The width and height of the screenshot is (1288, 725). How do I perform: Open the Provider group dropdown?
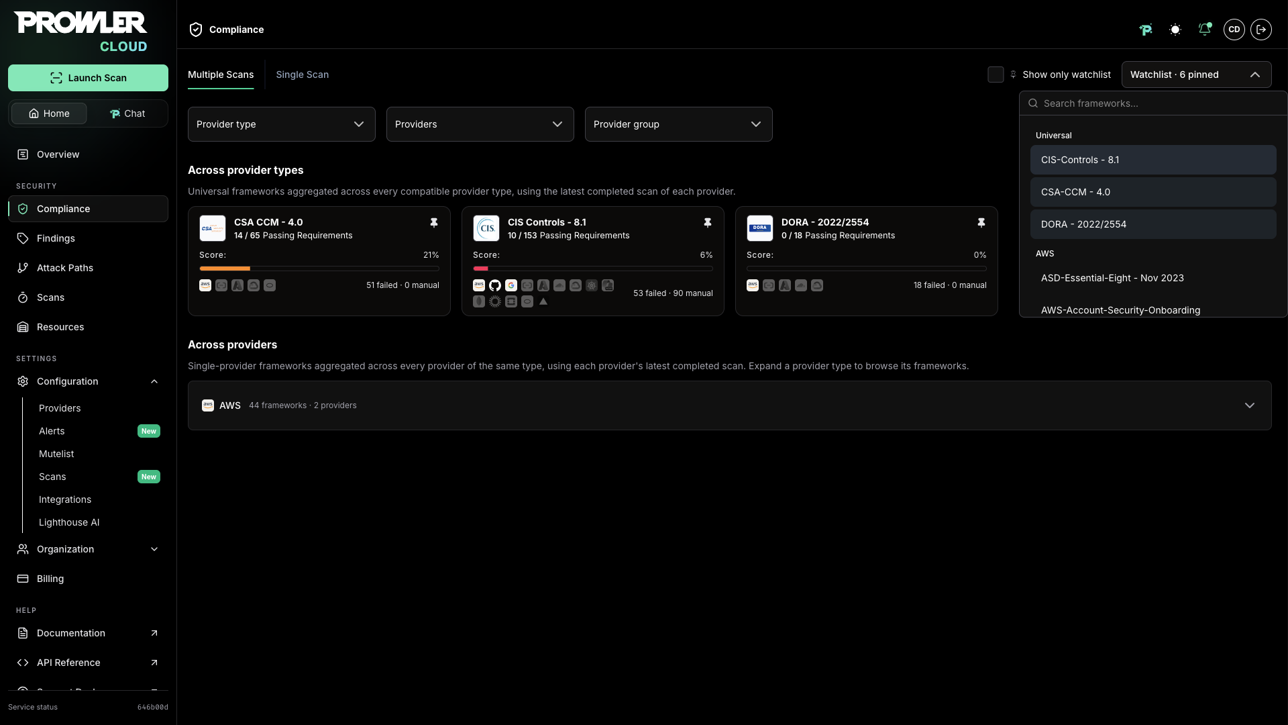pyautogui.click(x=679, y=124)
